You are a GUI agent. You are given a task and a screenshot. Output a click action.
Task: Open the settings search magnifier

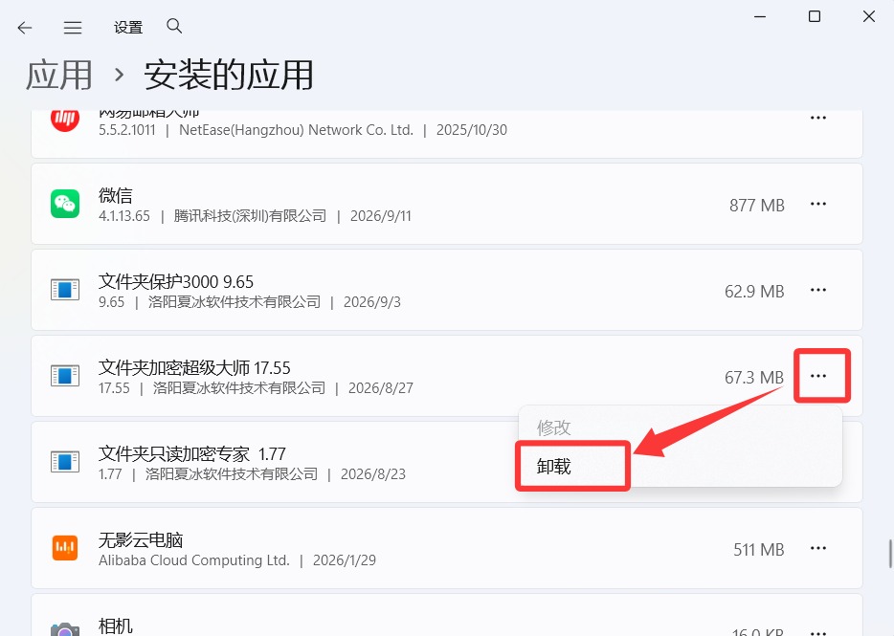174,26
